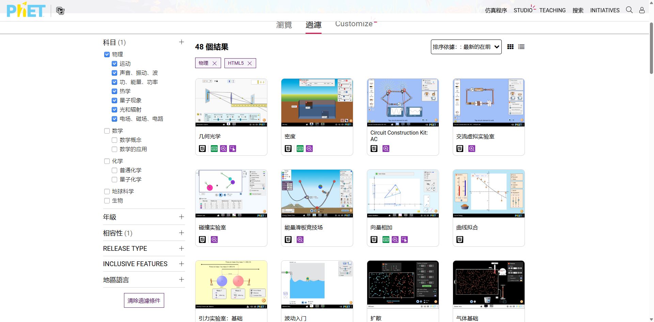The image size is (654, 322).
Task: Uncheck the 物理 subject checkbox
Action: [107, 55]
